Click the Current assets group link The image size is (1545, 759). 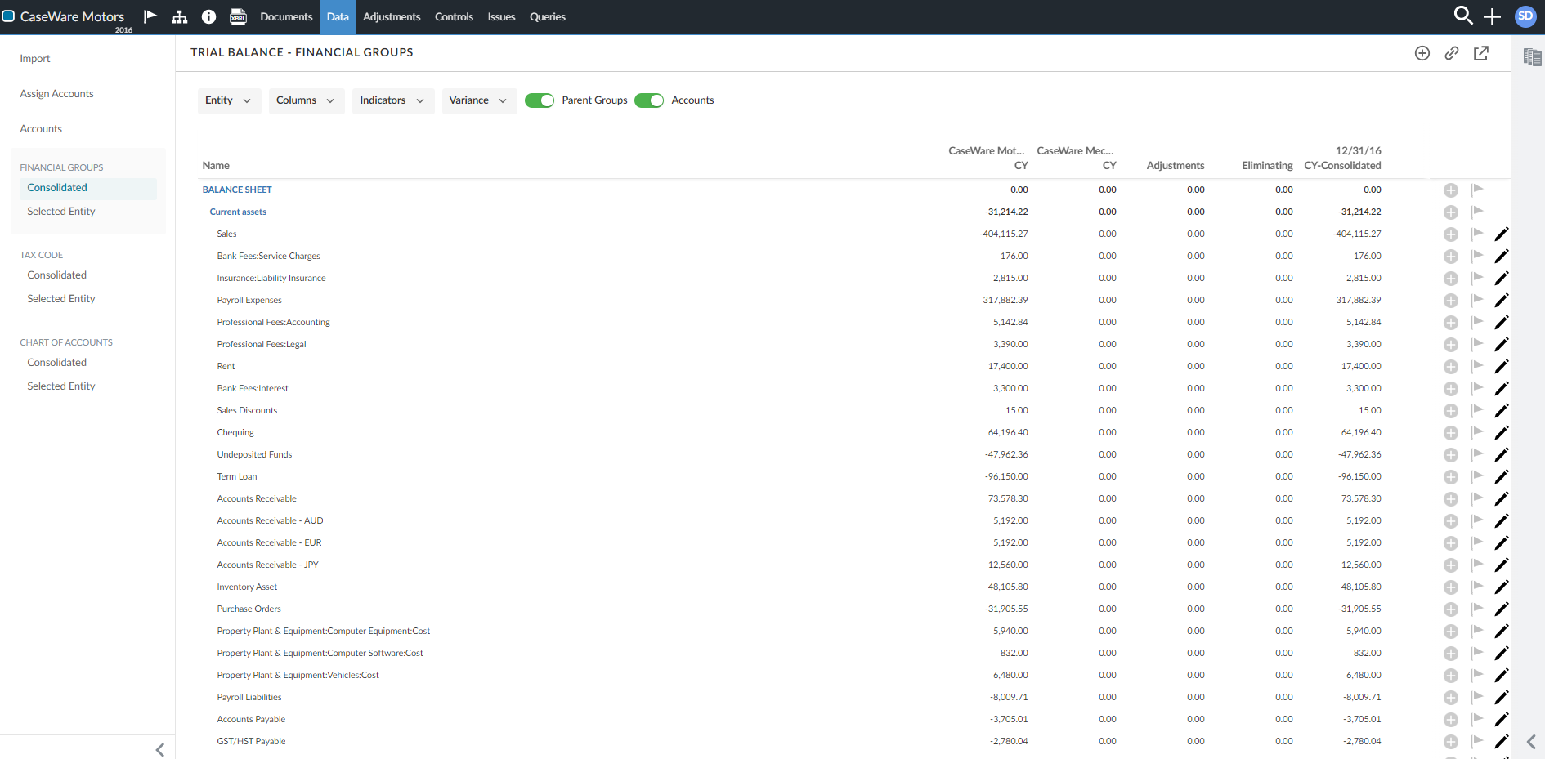[x=238, y=212]
